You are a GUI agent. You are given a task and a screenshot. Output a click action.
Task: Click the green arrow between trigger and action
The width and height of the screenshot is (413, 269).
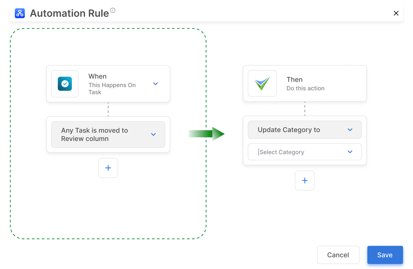click(x=206, y=134)
